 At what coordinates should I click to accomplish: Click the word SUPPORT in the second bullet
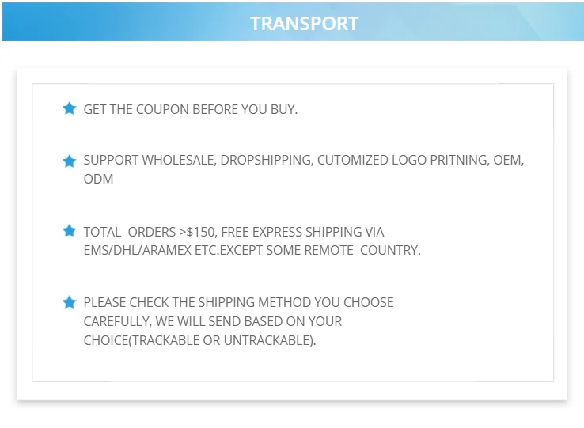pyautogui.click(x=111, y=160)
